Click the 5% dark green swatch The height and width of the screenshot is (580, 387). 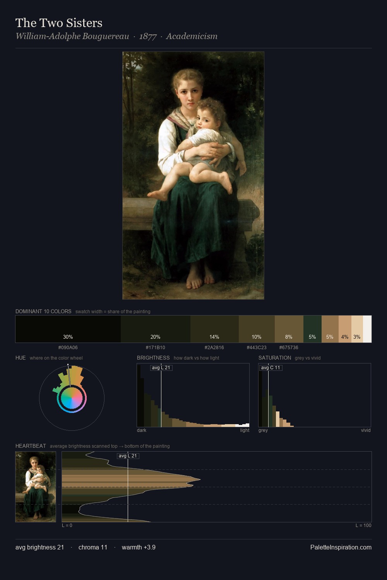[x=312, y=329]
